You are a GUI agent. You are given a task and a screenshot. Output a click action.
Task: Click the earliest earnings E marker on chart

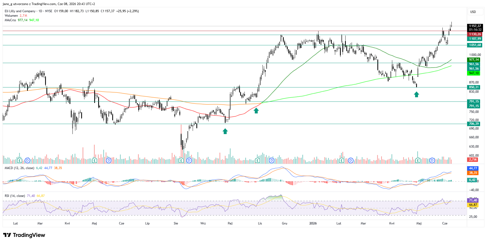(19, 160)
